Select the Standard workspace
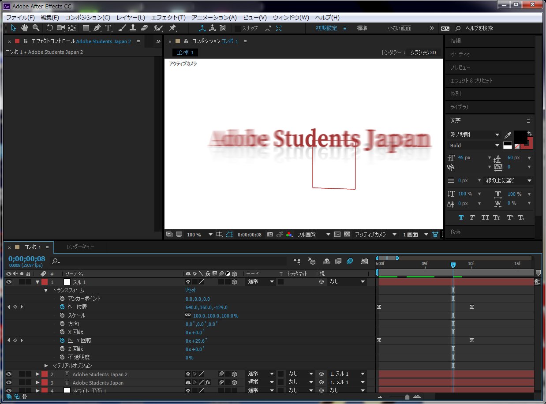This screenshot has width=546, height=404. coord(362,28)
